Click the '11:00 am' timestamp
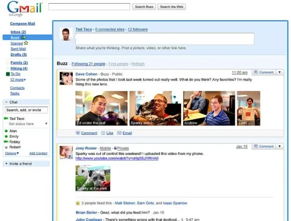The image size is (291, 221). [239, 73]
